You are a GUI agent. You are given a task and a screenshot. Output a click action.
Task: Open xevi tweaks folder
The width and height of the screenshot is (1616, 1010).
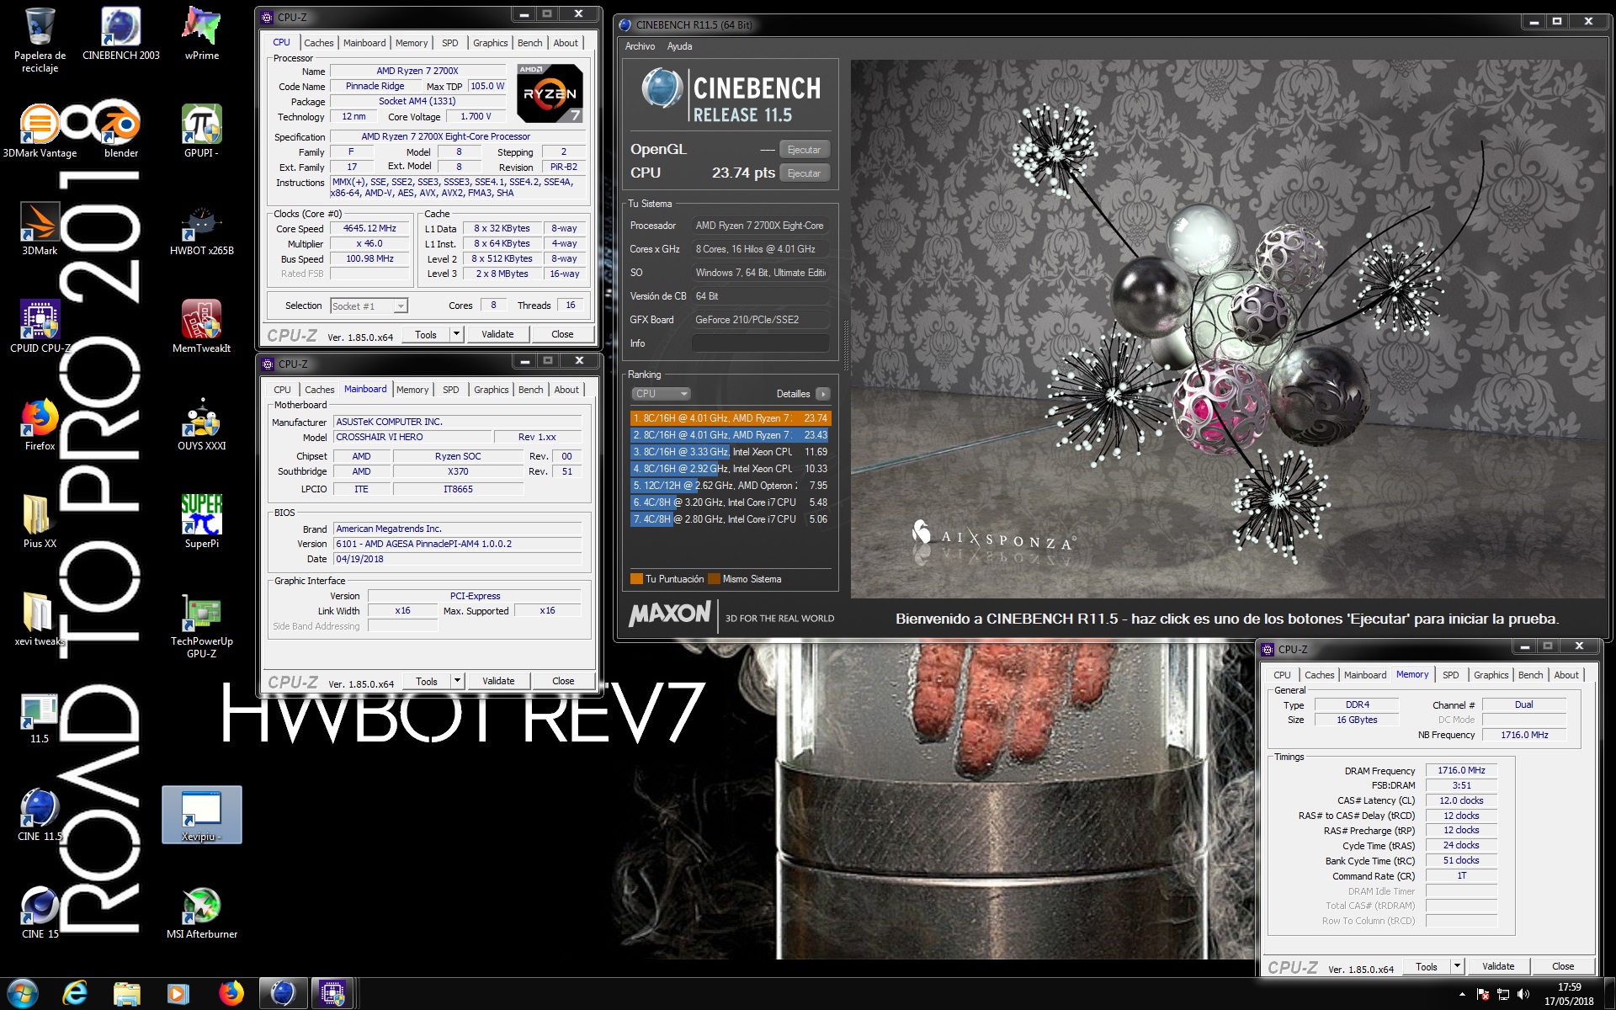(40, 619)
